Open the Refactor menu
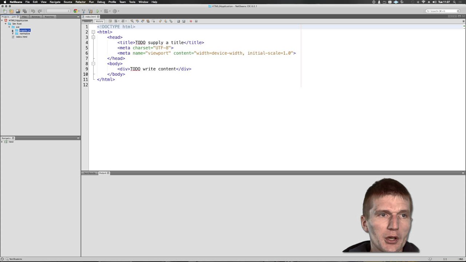This screenshot has width=466, height=262. click(80, 2)
